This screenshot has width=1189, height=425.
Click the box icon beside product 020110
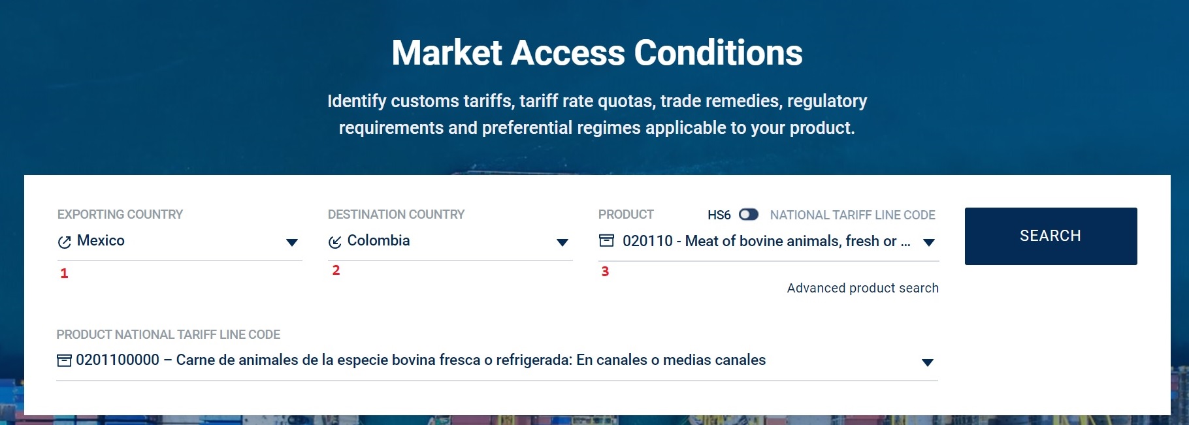click(x=606, y=241)
